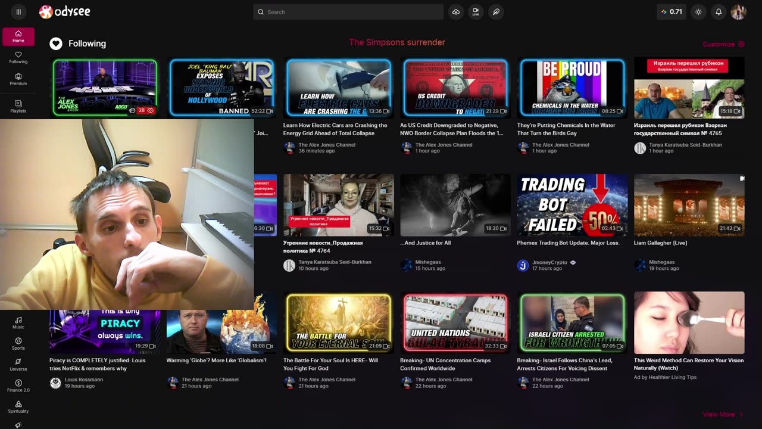Open Alex Jones Channel avatar under Electric Cars

click(x=289, y=148)
